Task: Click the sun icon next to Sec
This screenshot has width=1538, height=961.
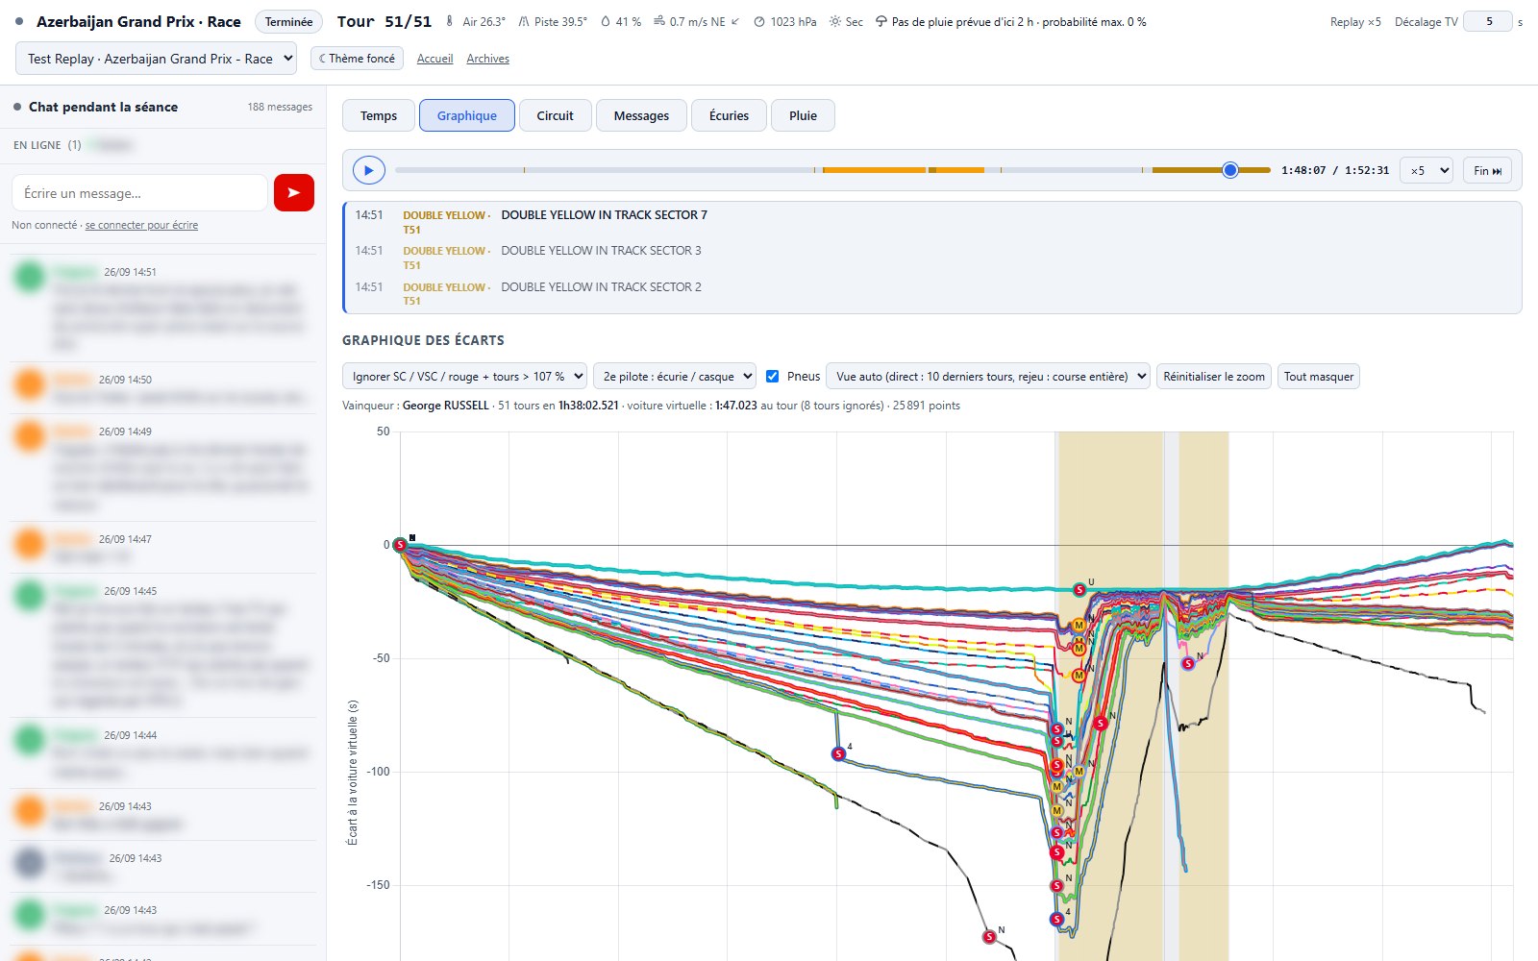Action: click(834, 21)
